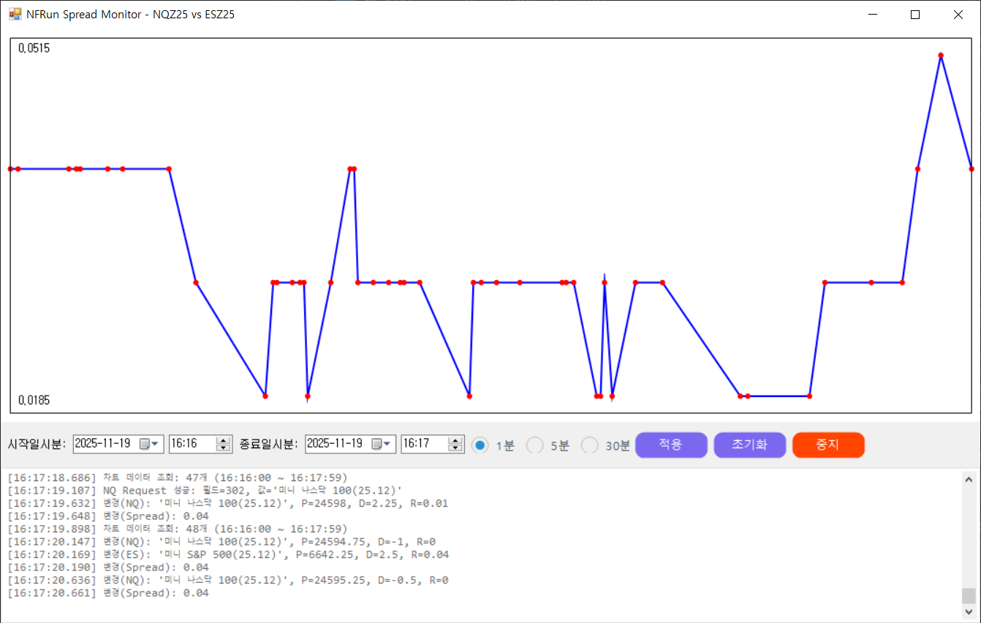Select the 5분 interval radio button
This screenshot has width=981, height=623.
click(x=535, y=445)
